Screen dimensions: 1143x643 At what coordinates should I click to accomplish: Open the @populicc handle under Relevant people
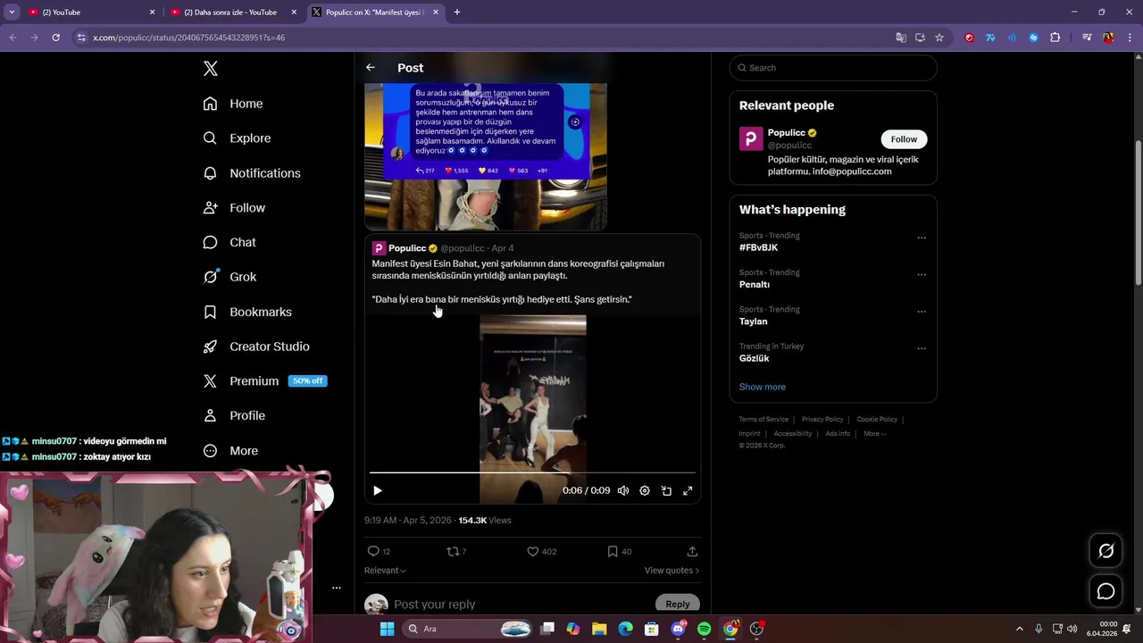pyautogui.click(x=789, y=146)
